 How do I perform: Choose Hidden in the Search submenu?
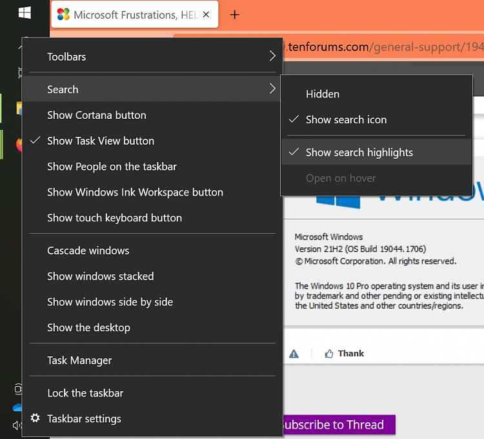[x=322, y=94]
